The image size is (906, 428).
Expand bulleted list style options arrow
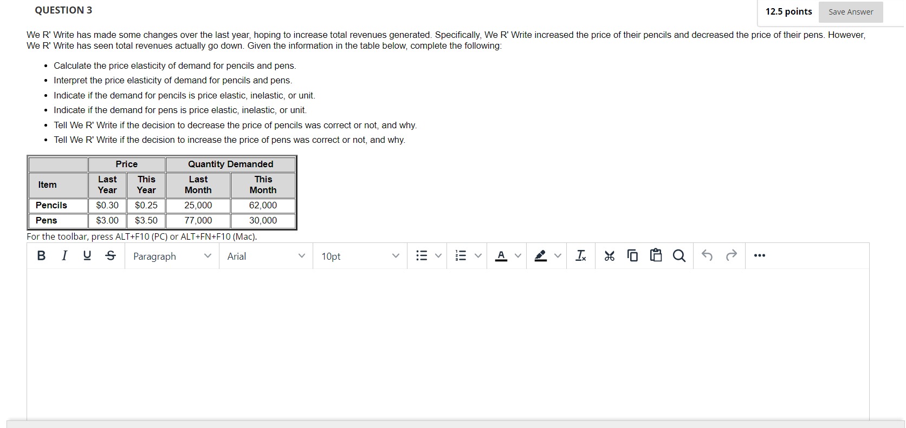(x=438, y=256)
